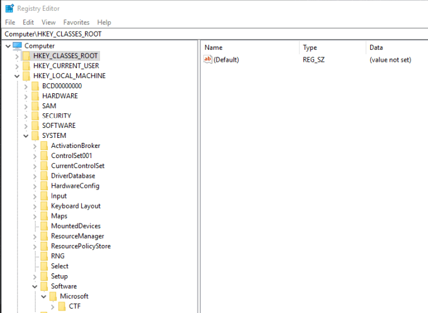428x313 pixels.
Task: Click the HKEY_CURRENT_USER folder icon
Action: (26, 66)
